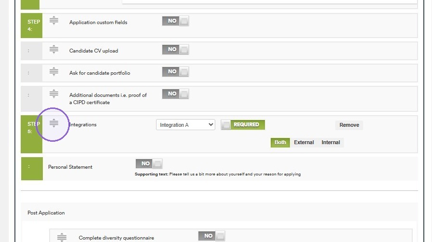Click reorder handle for Ask for candidate portfolio
Viewport: 432px width, 242px height.
(x=54, y=71)
